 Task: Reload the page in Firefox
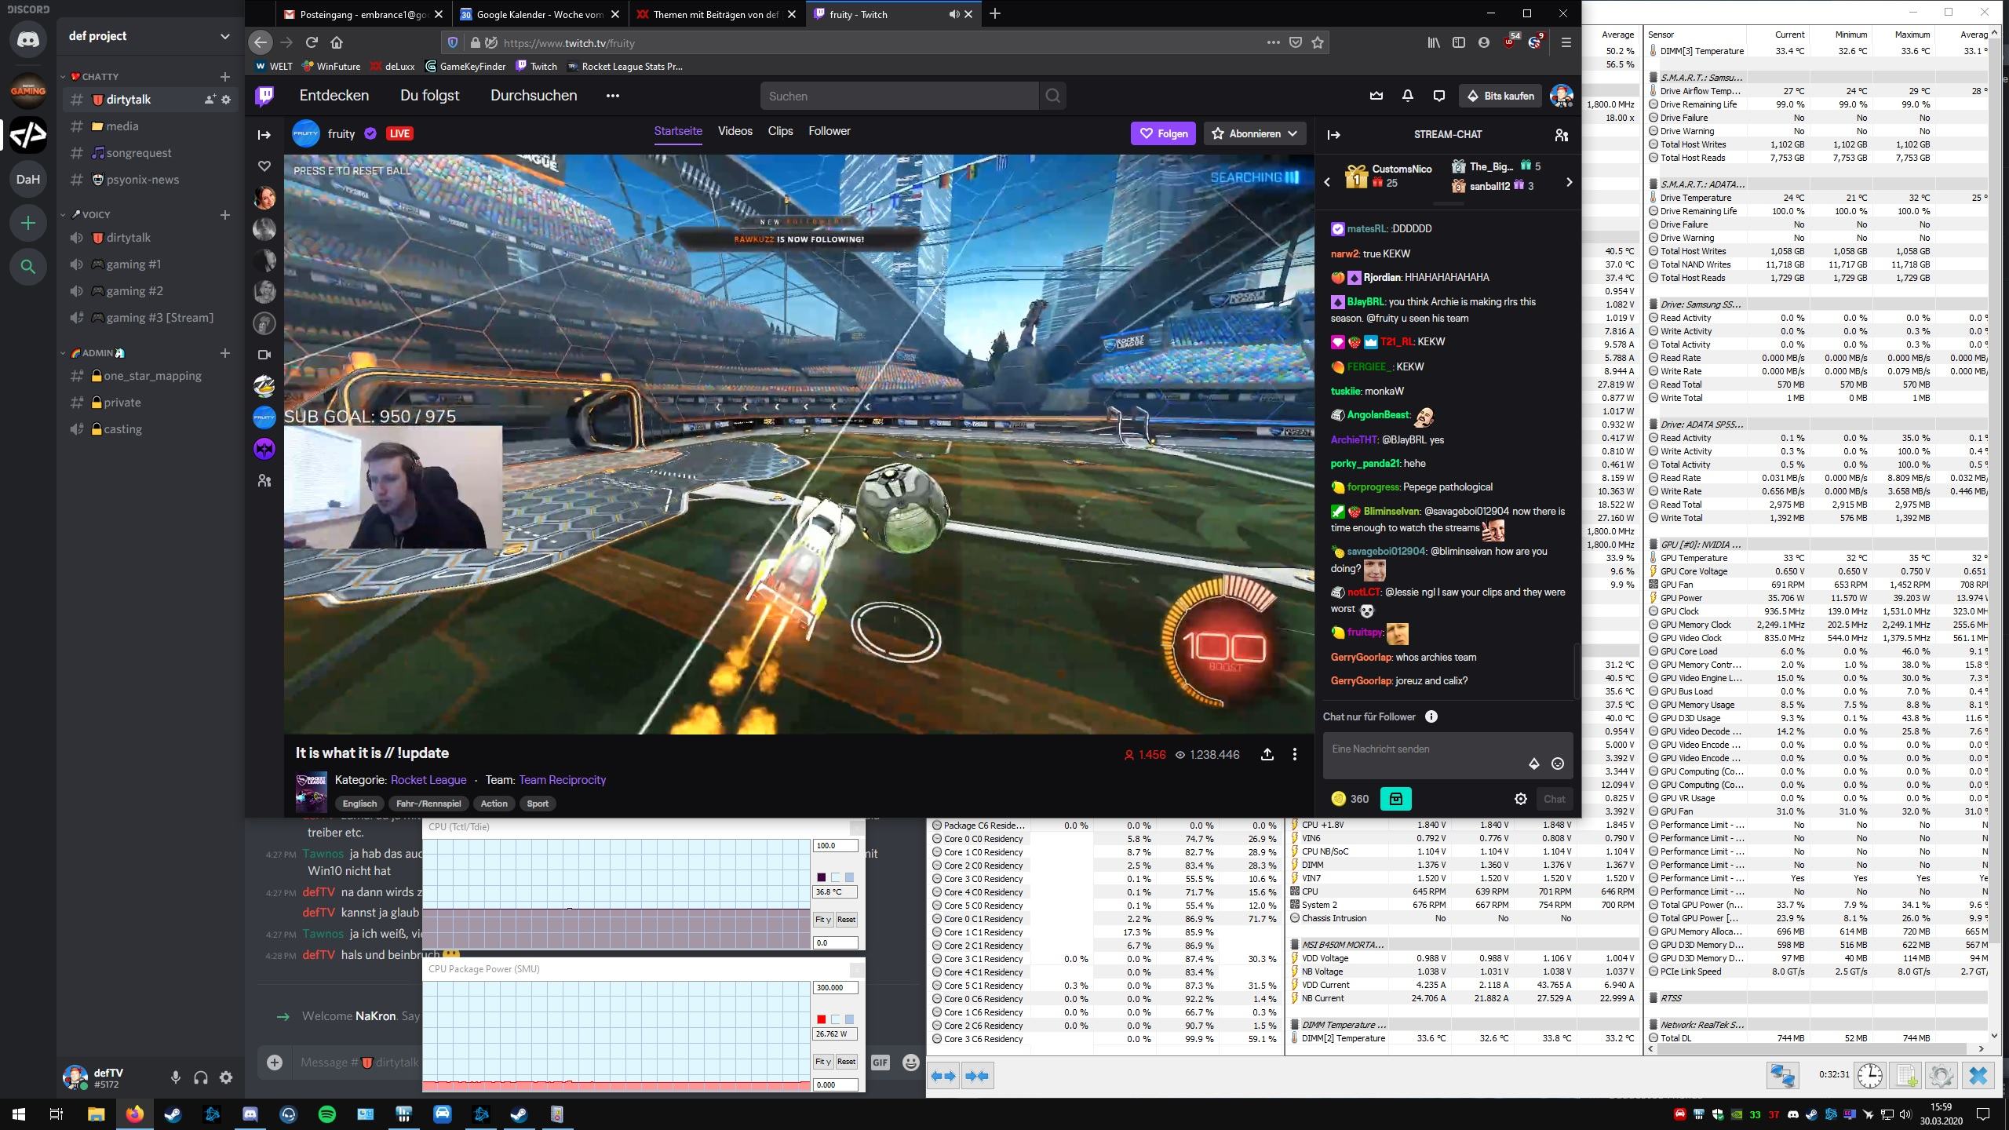click(x=312, y=42)
